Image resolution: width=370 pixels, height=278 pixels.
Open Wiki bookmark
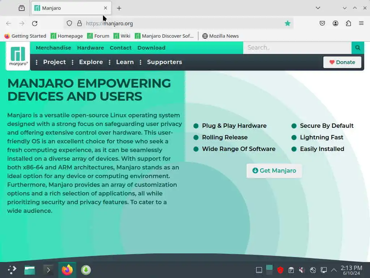(122, 36)
